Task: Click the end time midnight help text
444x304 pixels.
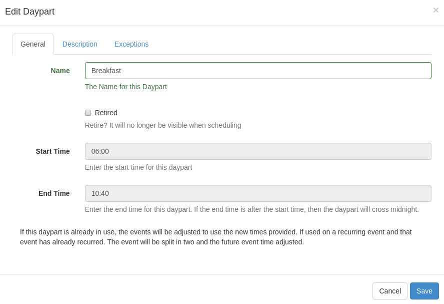Action: (252, 209)
